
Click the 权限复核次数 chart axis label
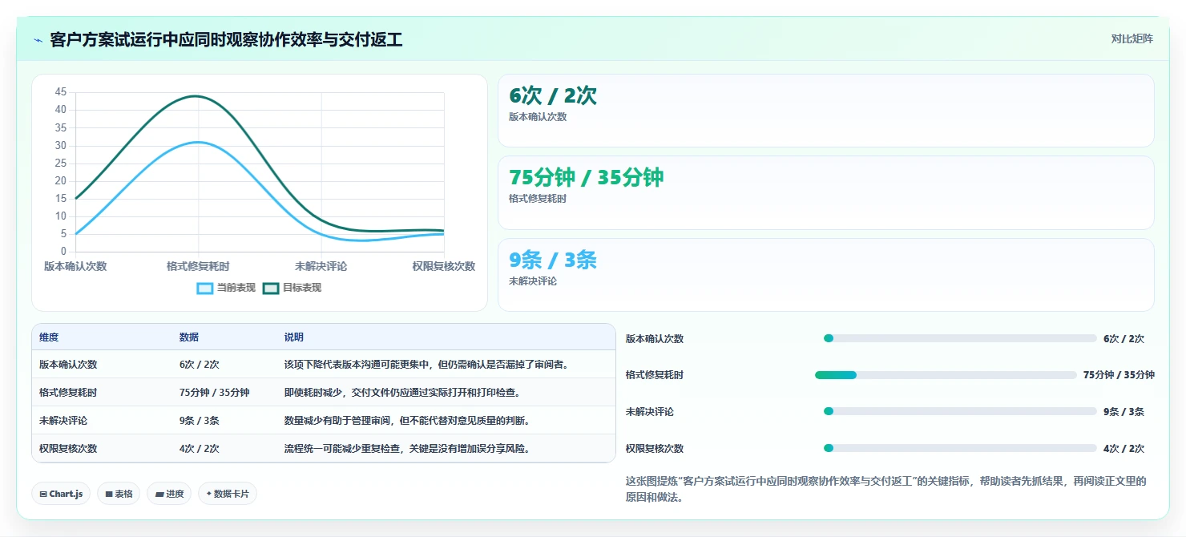(443, 266)
